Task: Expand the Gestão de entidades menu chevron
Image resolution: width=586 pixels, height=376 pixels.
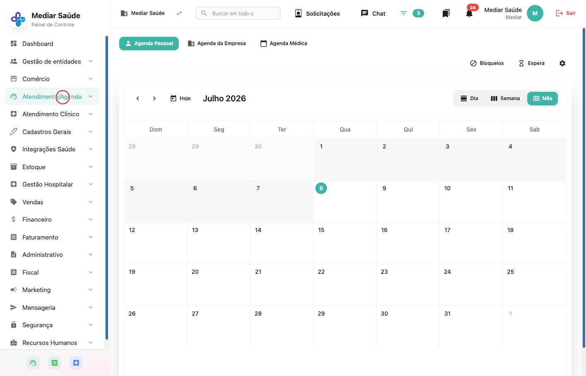Action: [91, 61]
